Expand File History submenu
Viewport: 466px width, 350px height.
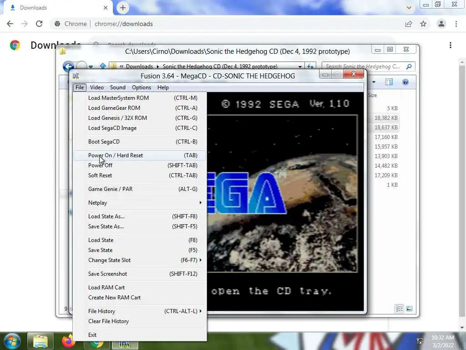click(x=140, y=311)
